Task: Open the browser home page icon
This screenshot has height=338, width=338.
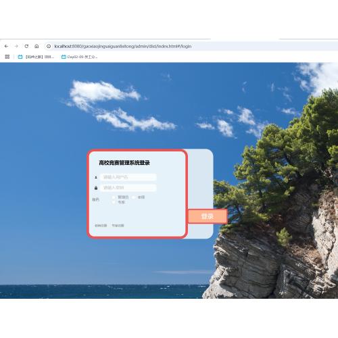Action: coord(37,46)
